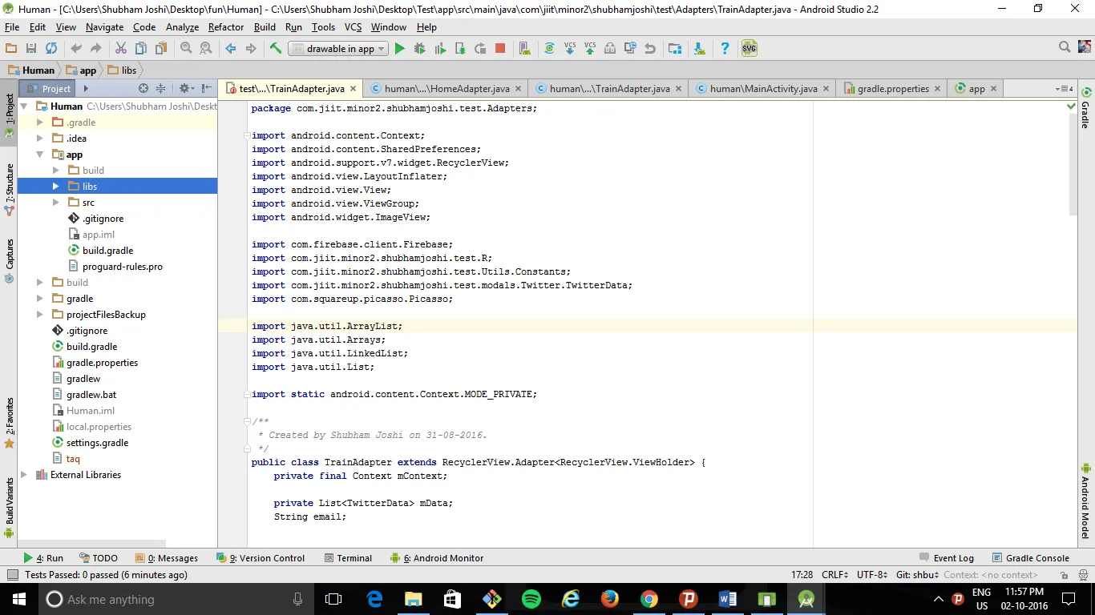Open the VCS menu
Image resolution: width=1095 pixels, height=615 pixels.
(354, 27)
